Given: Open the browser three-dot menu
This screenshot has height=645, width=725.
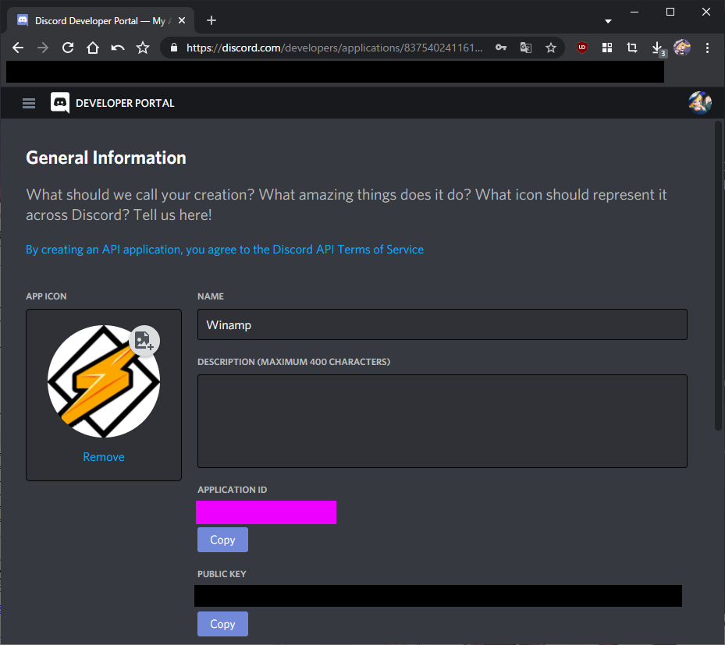Looking at the screenshot, I should point(707,48).
